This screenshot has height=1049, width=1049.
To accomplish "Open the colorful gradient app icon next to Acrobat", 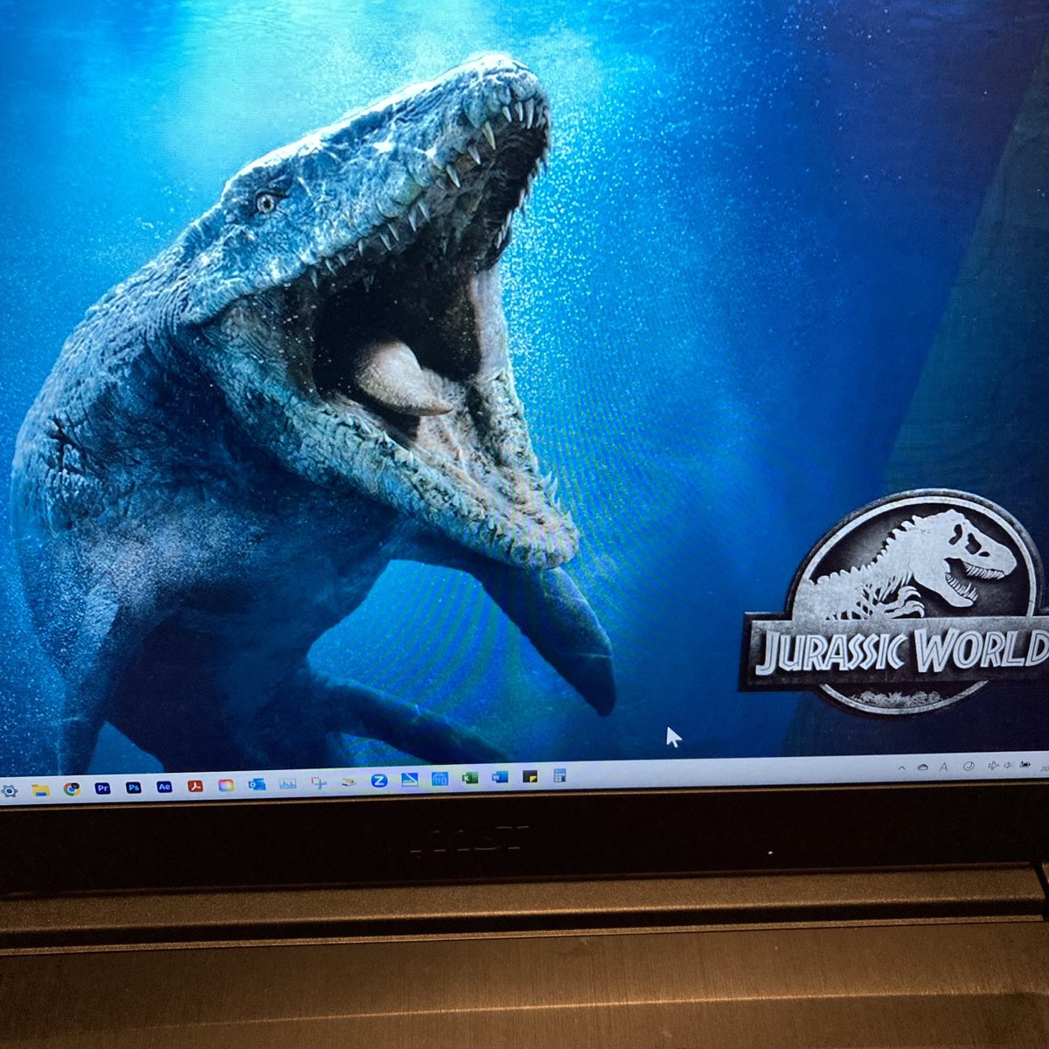I will 226,785.
